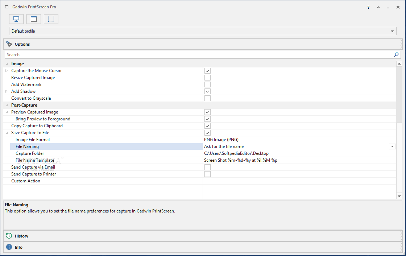Select the rectangular area capture icon
The height and width of the screenshot is (256, 406).
tap(51, 19)
